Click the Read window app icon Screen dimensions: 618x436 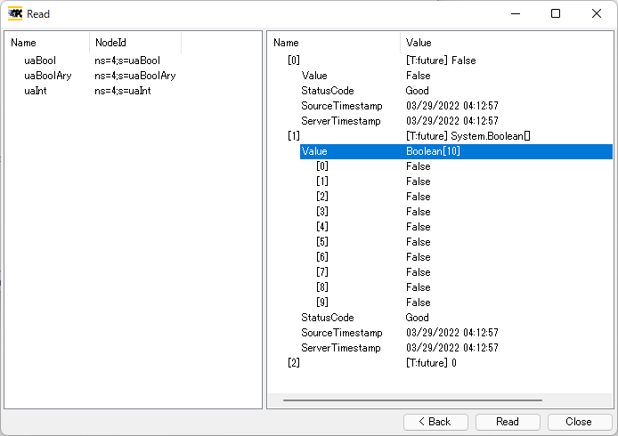15,14
